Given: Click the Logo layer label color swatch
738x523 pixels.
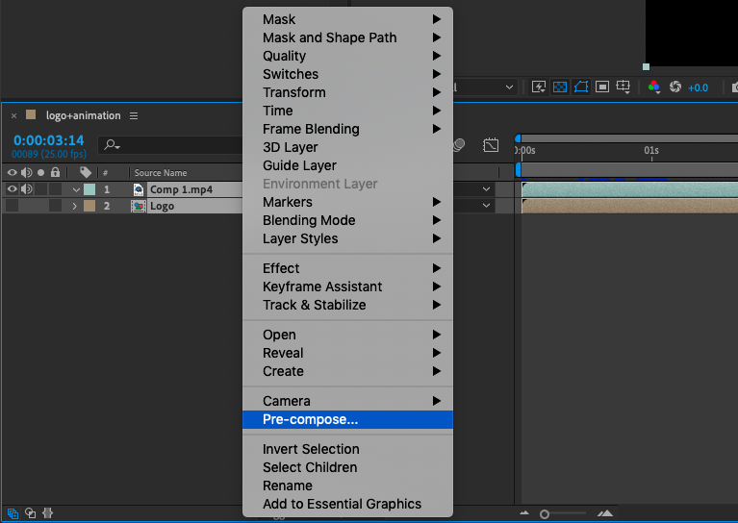Looking at the screenshot, I should coord(89,206).
